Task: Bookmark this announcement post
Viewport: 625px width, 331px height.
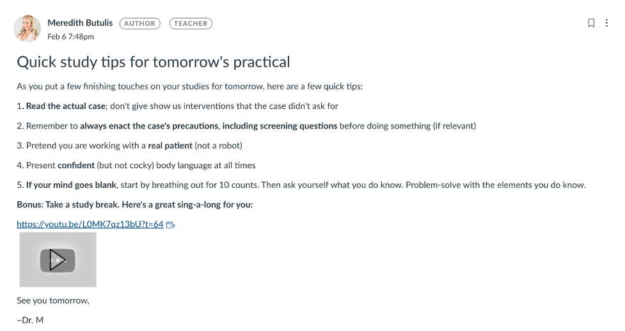Action: pyautogui.click(x=591, y=23)
